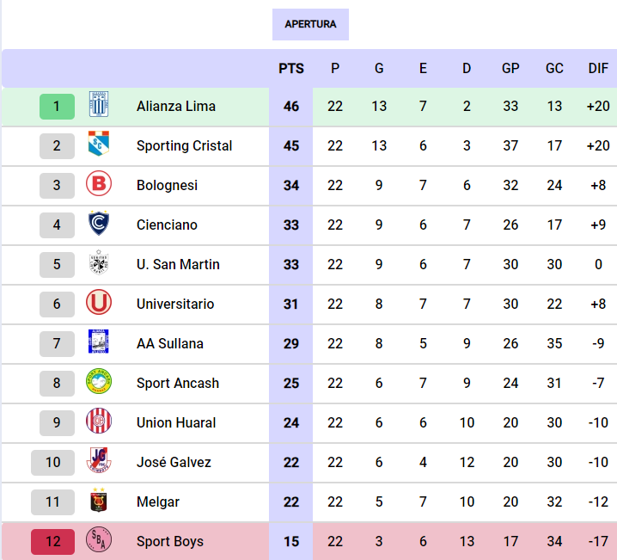The height and width of the screenshot is (560, 617).
Task: Select the APERTURA tab
Action: pos(310,24)
